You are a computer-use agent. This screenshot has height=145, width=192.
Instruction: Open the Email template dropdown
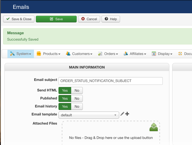point(89,115)
